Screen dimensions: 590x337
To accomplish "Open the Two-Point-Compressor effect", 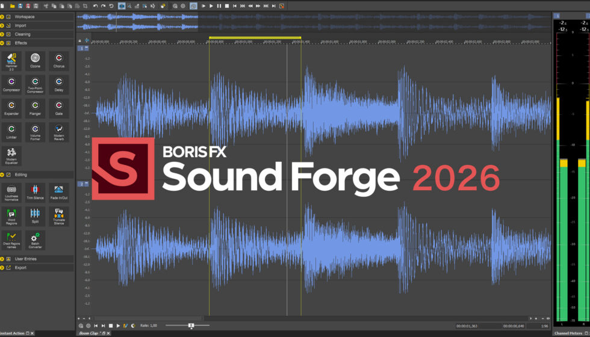I will pos(35,85).
